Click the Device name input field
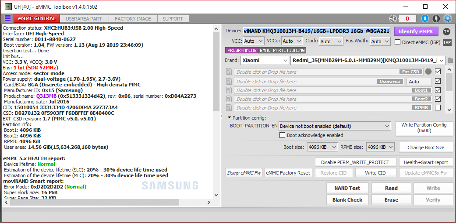Image resolution: width=456 pixels, height=223 pixels. pos(317,31)
